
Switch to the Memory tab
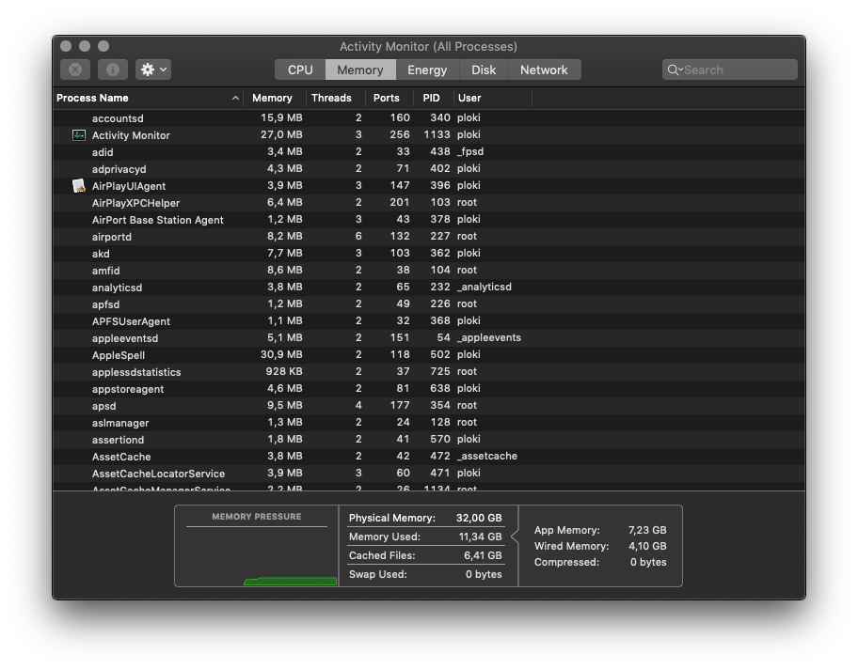[360, 70]
